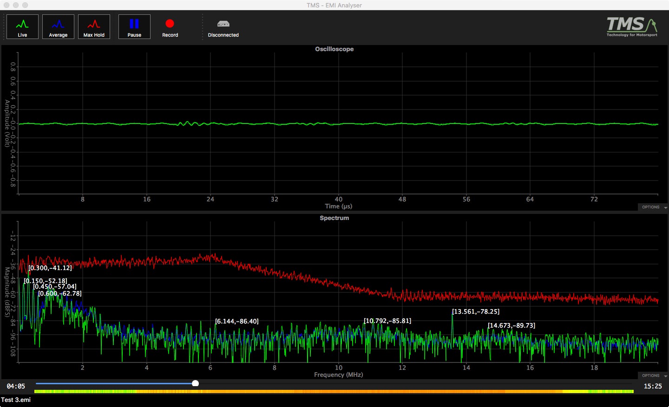
Task: Click the 14.673 MHz peak label
Action: tap(511, 326)
